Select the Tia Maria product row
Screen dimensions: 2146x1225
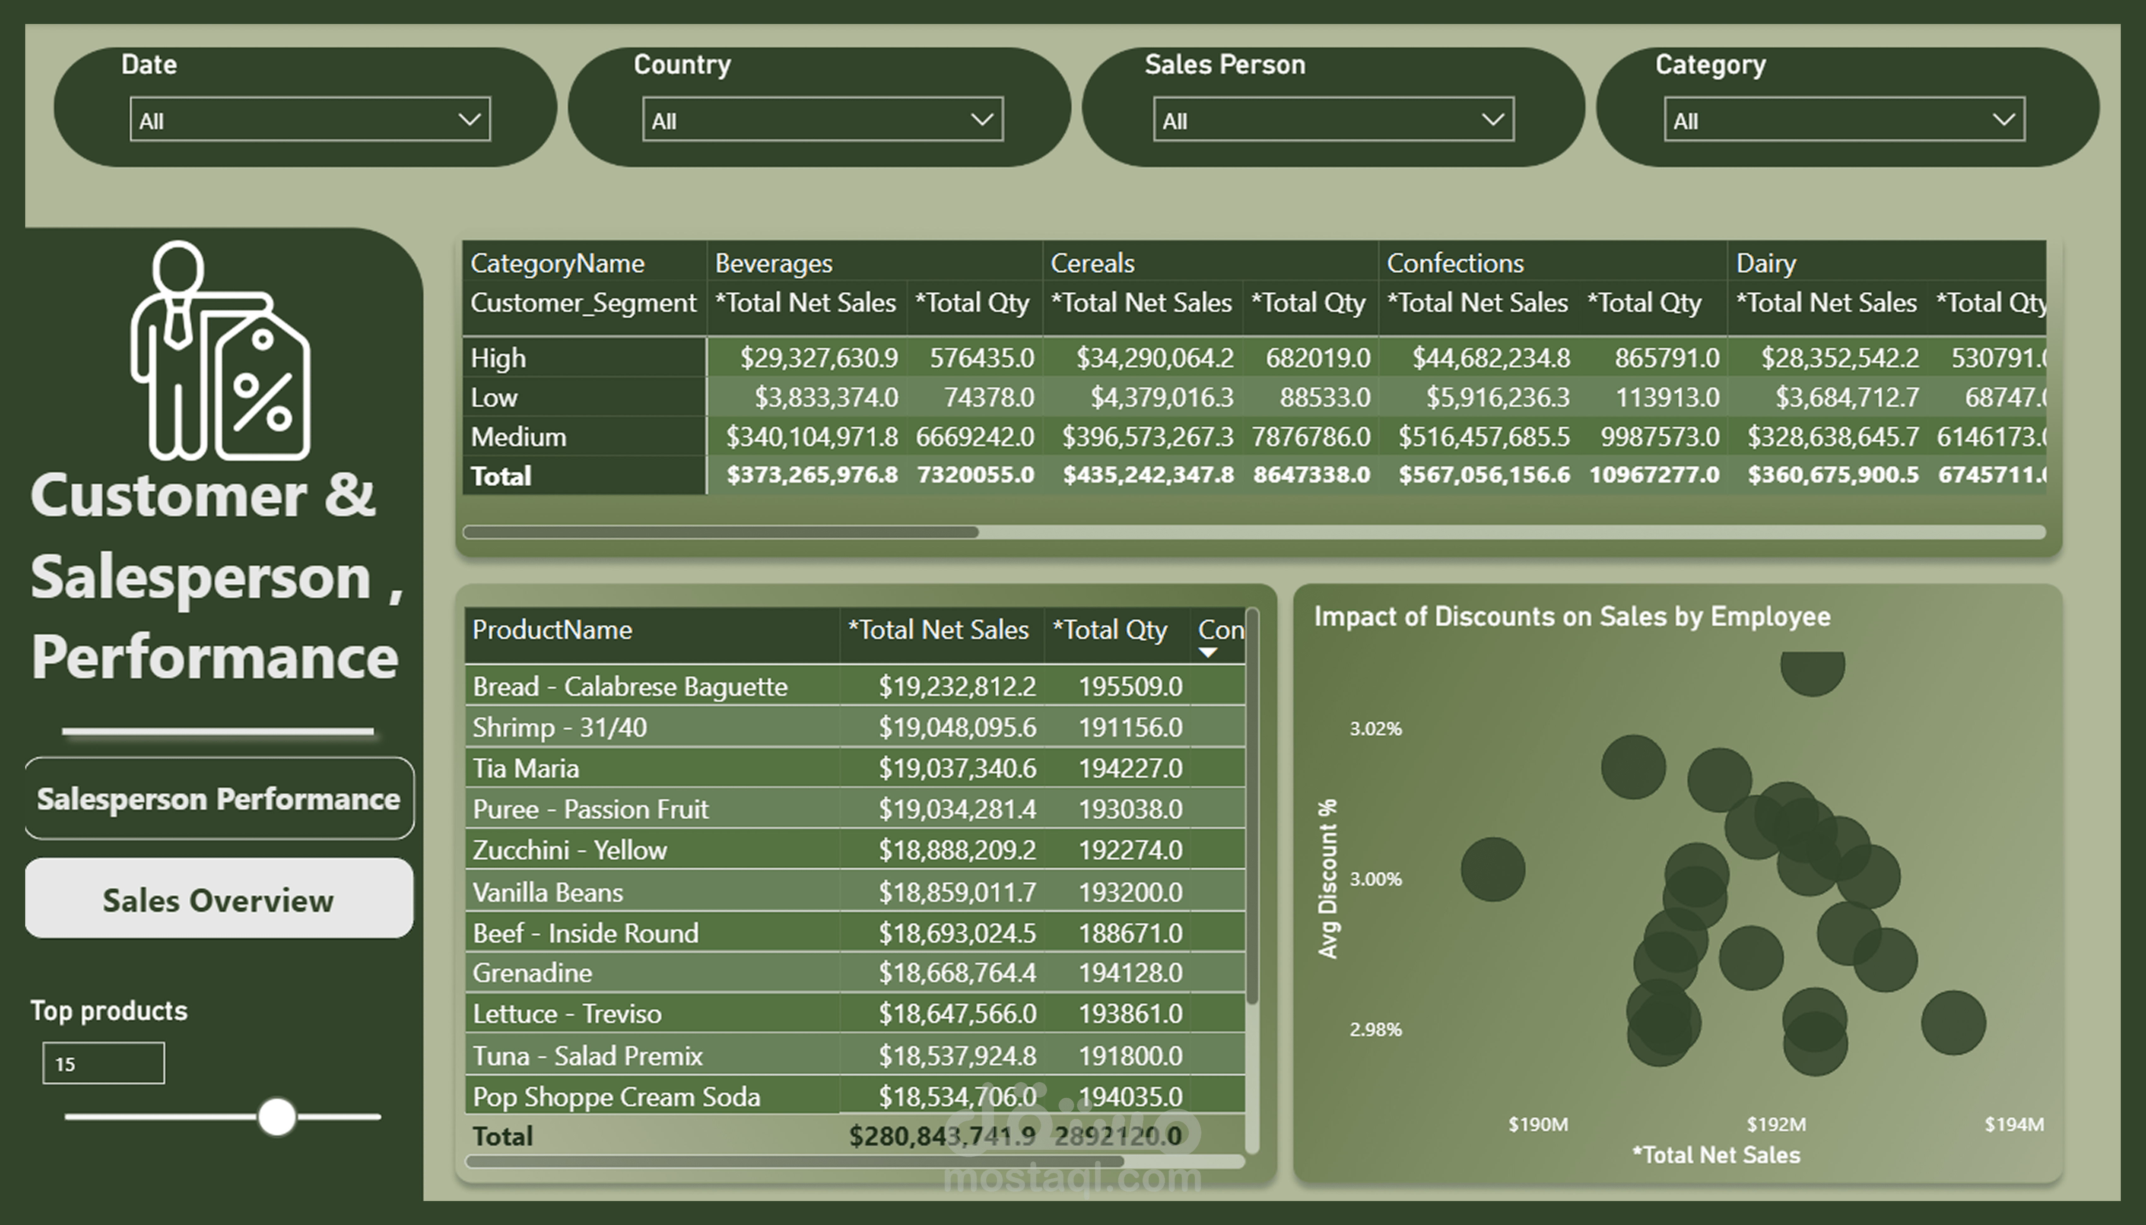(x=525, y=768)
